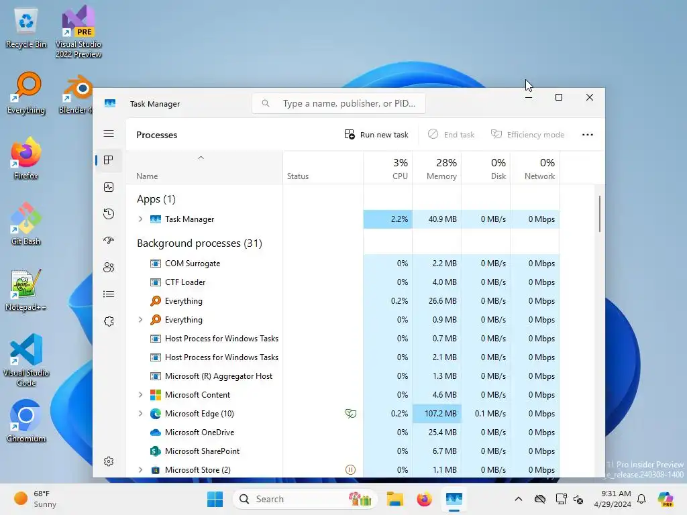Viewport: 687px width, 515px height.
Task: Expand the Microsoft Content process group
Action: [x=141, y=394]
